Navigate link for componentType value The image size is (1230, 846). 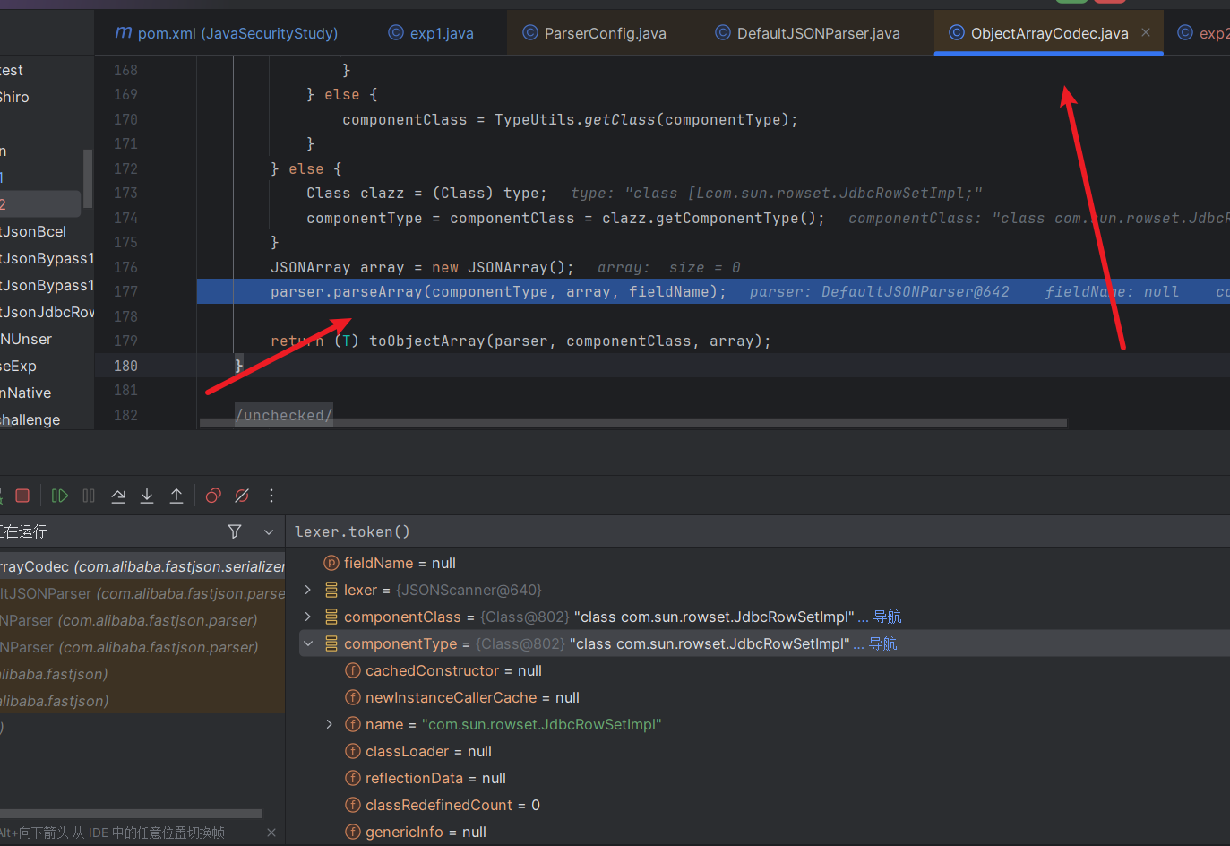coord(883,643)
